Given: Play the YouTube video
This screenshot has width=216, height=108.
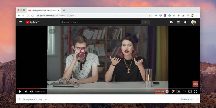Looking at the screenshot, I should click(x=20, y=92).
